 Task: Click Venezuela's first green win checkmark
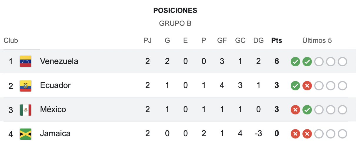pos(295,62)
